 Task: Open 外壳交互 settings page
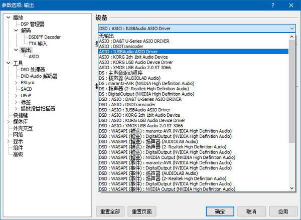tap(23, 128)
